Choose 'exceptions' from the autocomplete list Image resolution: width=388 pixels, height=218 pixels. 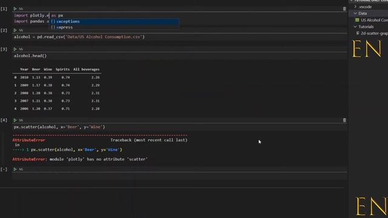click(114, 22)
